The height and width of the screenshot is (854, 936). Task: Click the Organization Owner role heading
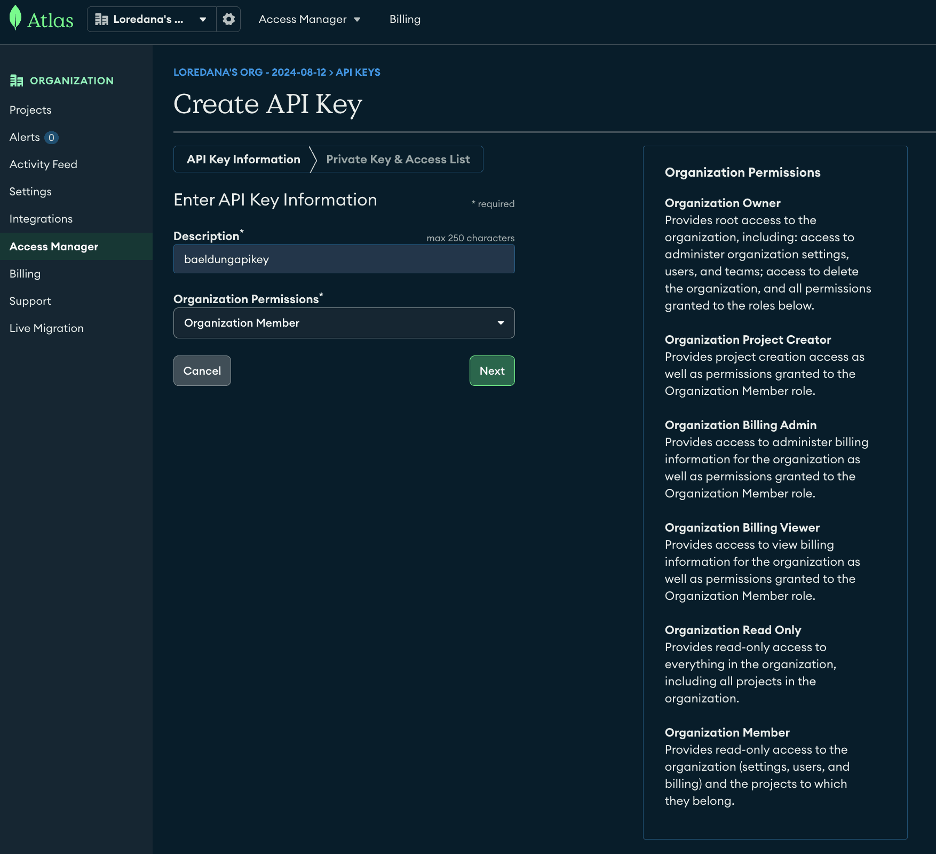[723, 203]
